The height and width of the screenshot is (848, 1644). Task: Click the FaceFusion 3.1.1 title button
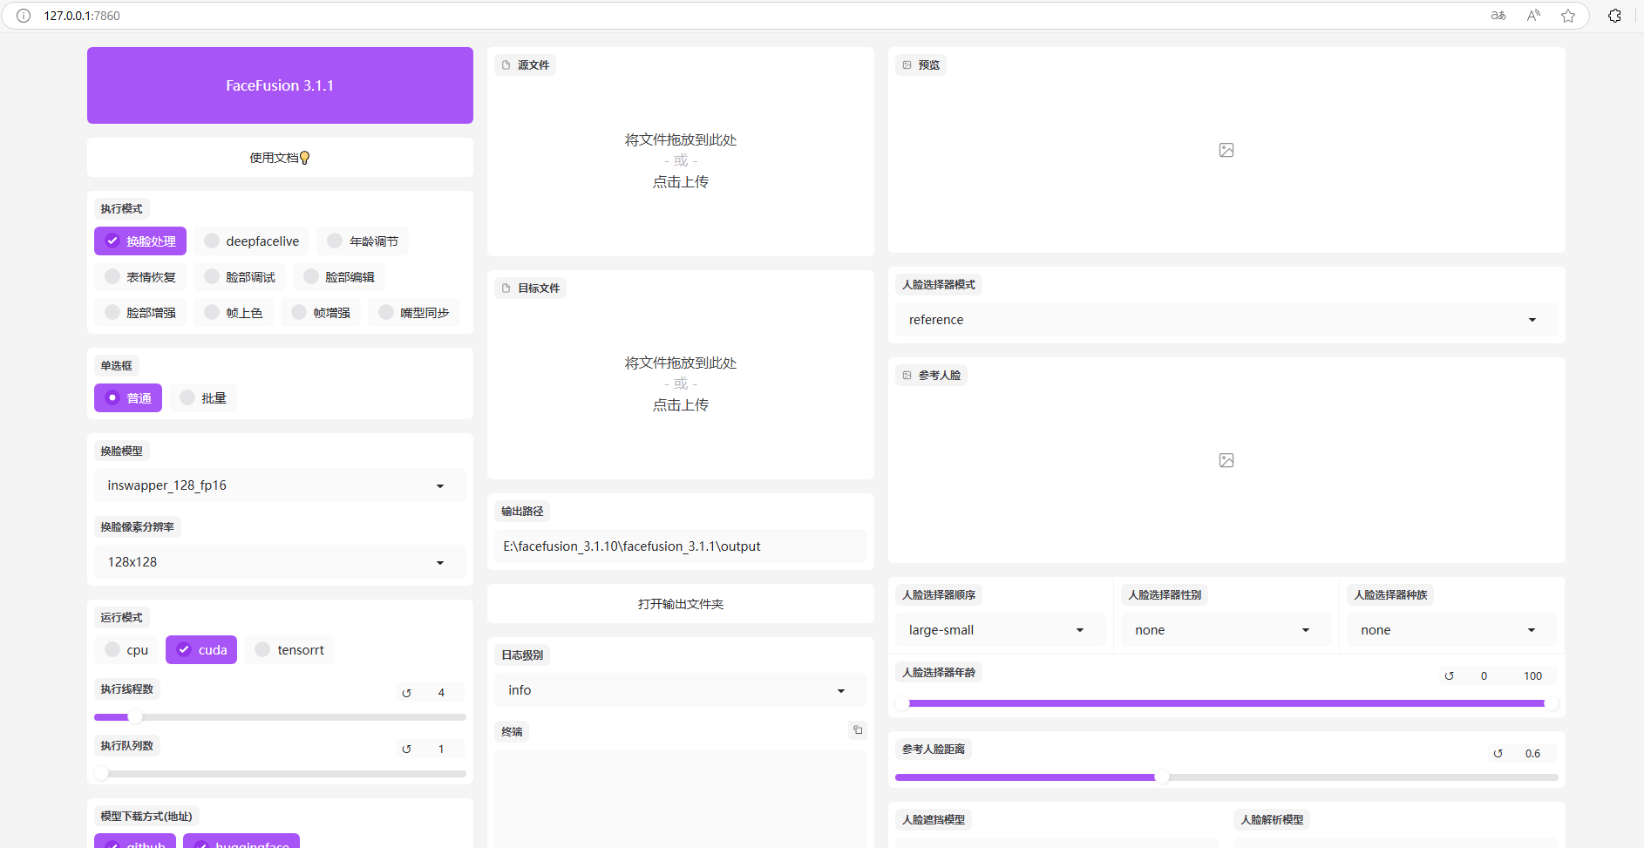280,85
